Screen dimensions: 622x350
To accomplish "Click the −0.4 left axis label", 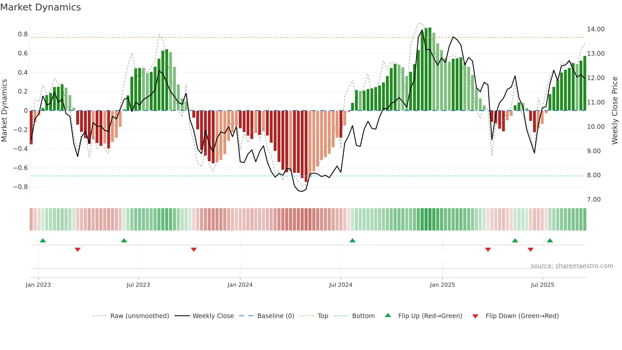I will [20, 149].
